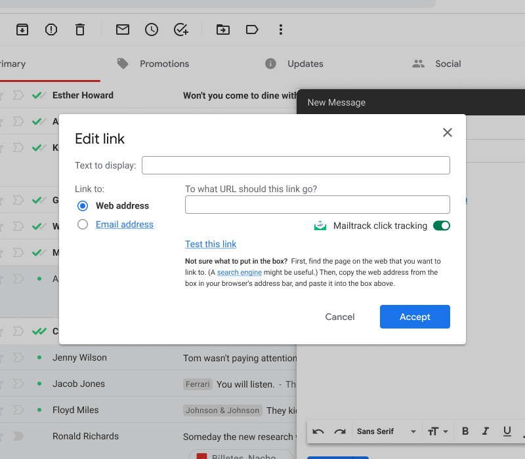
Task: Expand the Sans Serif font dropdown
Action: 387,431
